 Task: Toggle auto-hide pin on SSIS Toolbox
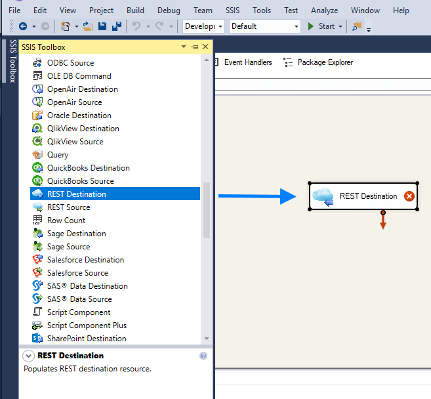point(195,47)
